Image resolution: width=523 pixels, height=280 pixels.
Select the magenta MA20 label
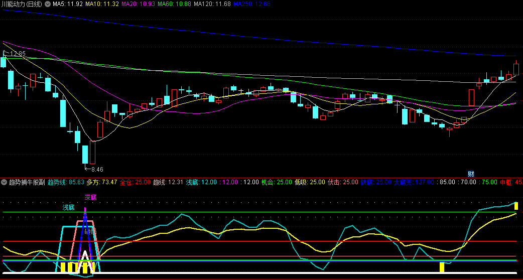pos(138,4)
